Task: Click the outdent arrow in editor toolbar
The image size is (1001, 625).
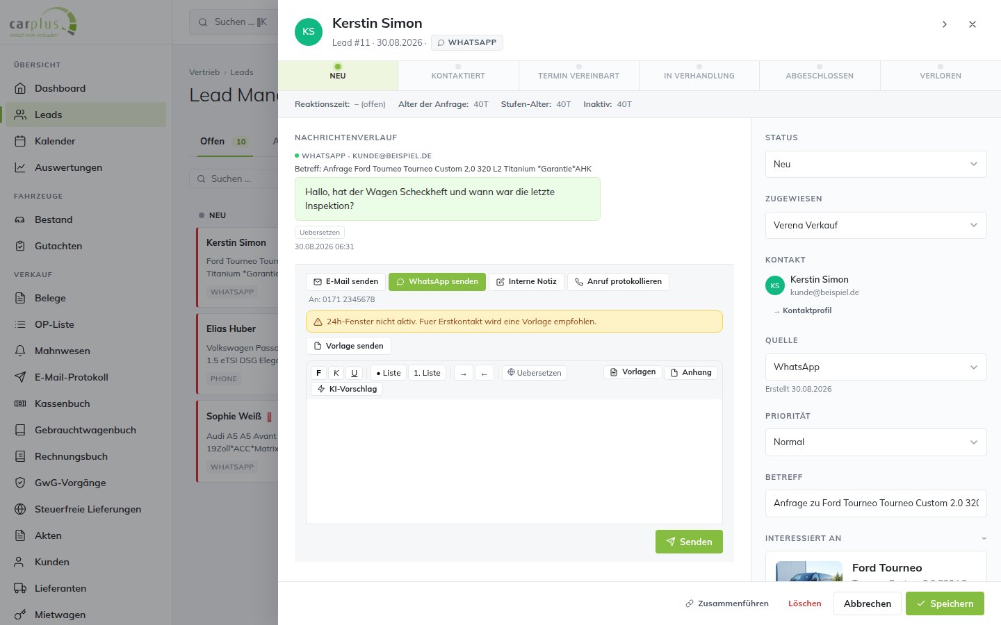Action: pyautogui.click(x=485, y=373)
